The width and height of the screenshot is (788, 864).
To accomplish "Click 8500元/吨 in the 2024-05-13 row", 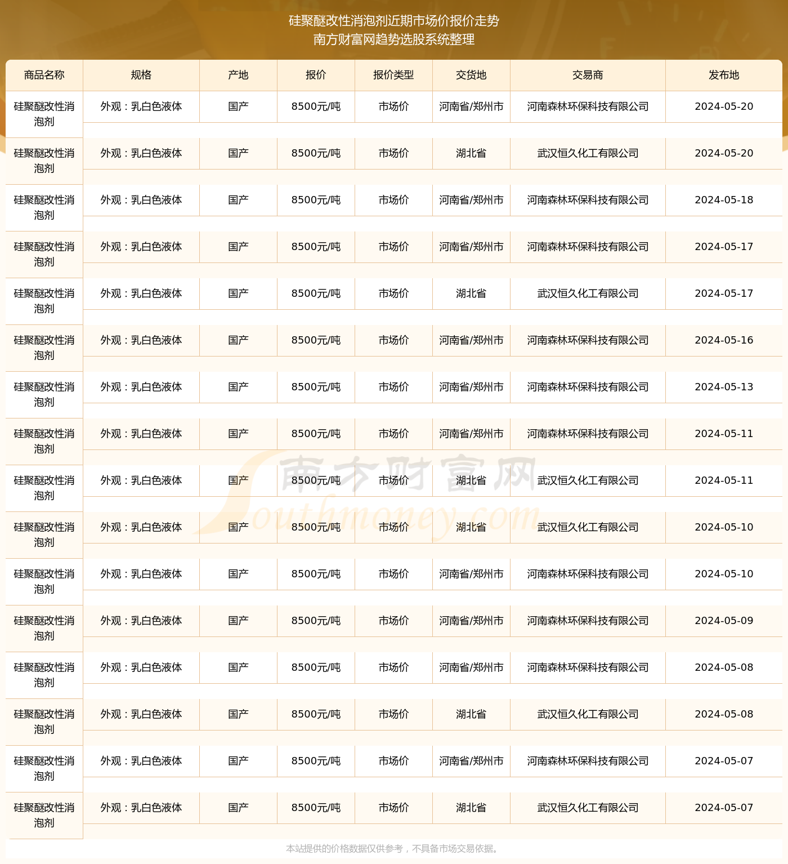I will pos(316,387).
